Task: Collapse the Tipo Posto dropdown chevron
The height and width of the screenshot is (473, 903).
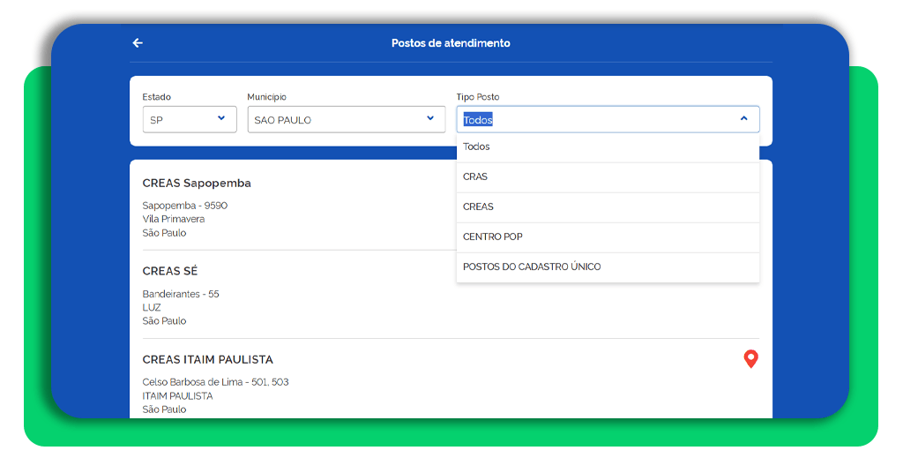Action: click(743, 118)
